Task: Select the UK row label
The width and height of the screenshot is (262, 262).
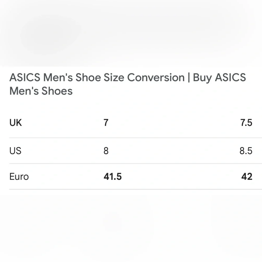Action: (15, 123)
